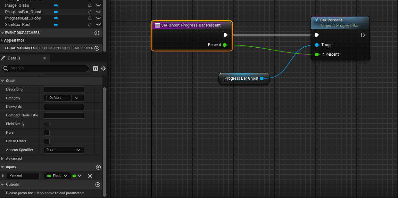Image resolution: width=398 pixels, height=198 pixels.
Task: Select SizeBox_Root in variables list
Action: [x=18, y=25]
